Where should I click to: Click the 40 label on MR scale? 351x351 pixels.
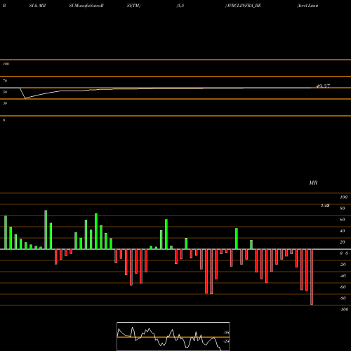(x=343, y=231)
